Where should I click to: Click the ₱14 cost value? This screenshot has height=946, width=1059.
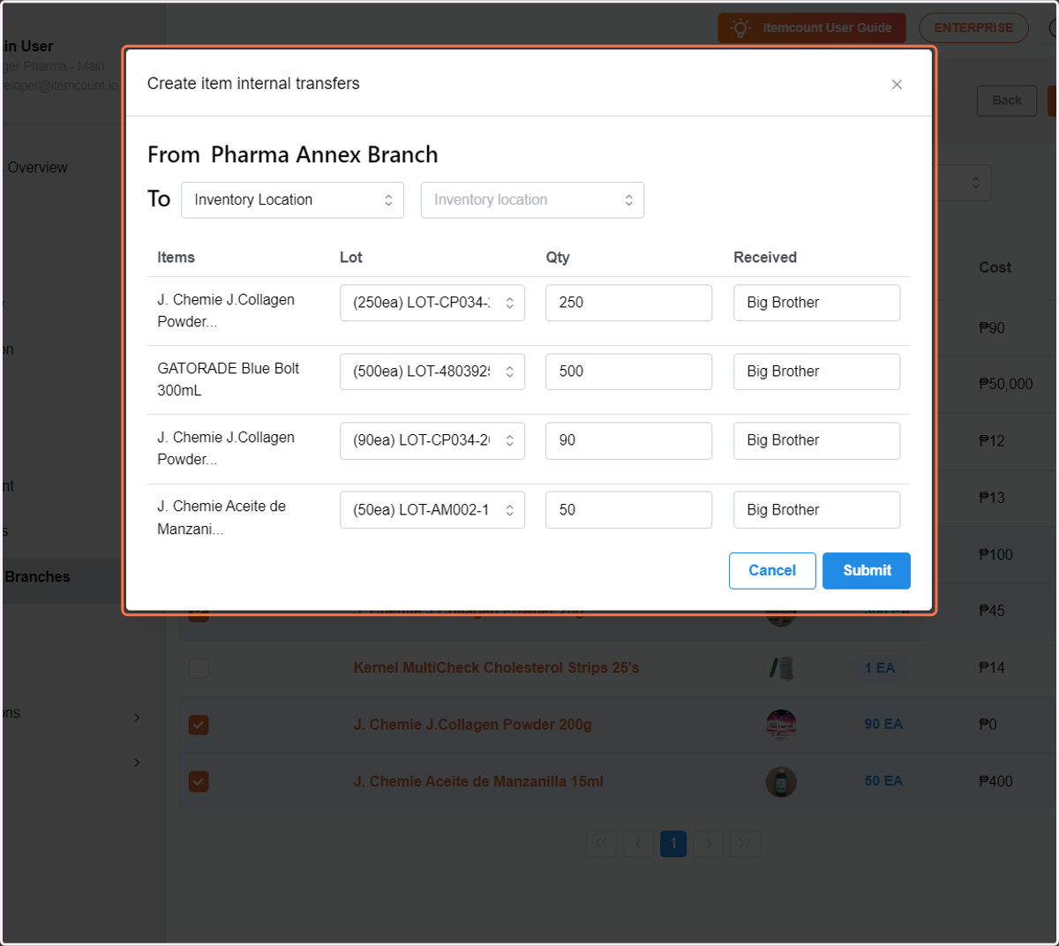coord(992,668)
